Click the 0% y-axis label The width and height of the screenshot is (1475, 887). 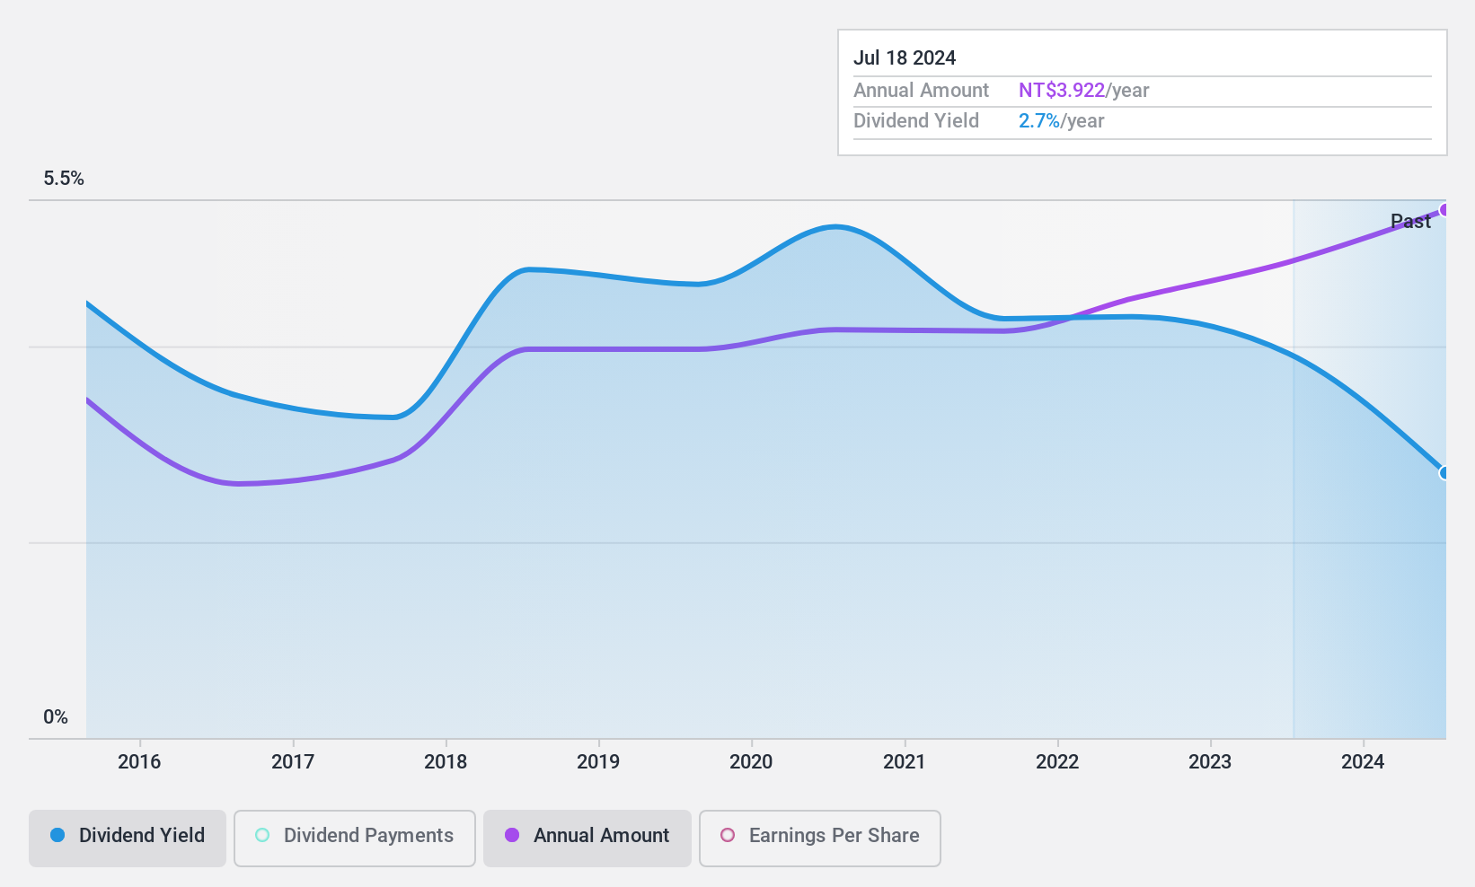pyautogui.click(x=56, y=717)
